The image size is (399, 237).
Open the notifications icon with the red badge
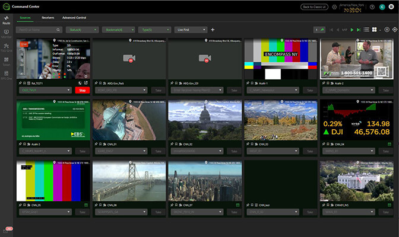8,230
